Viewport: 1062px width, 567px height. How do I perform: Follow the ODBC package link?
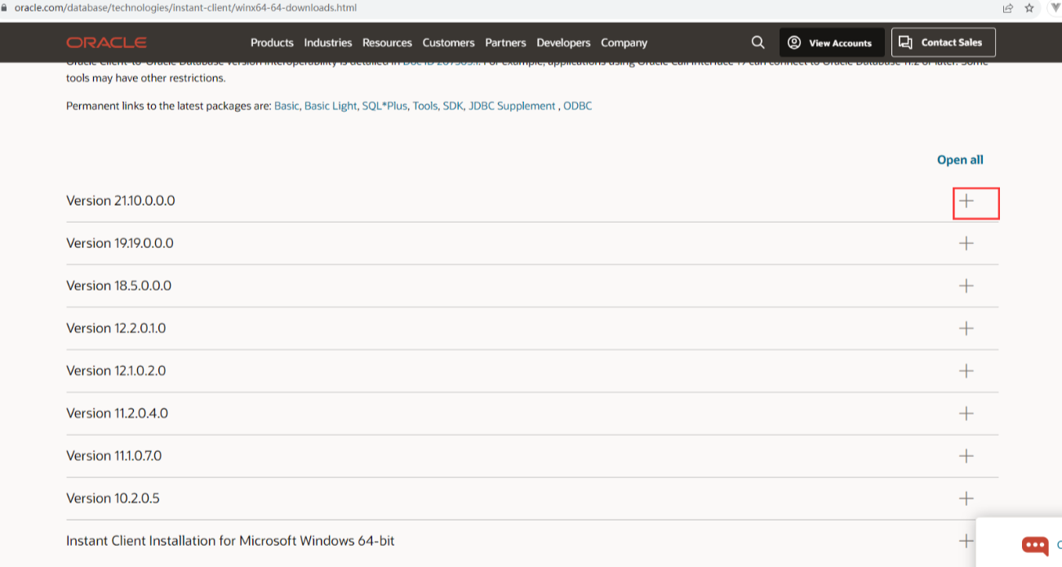click(578, 106)
